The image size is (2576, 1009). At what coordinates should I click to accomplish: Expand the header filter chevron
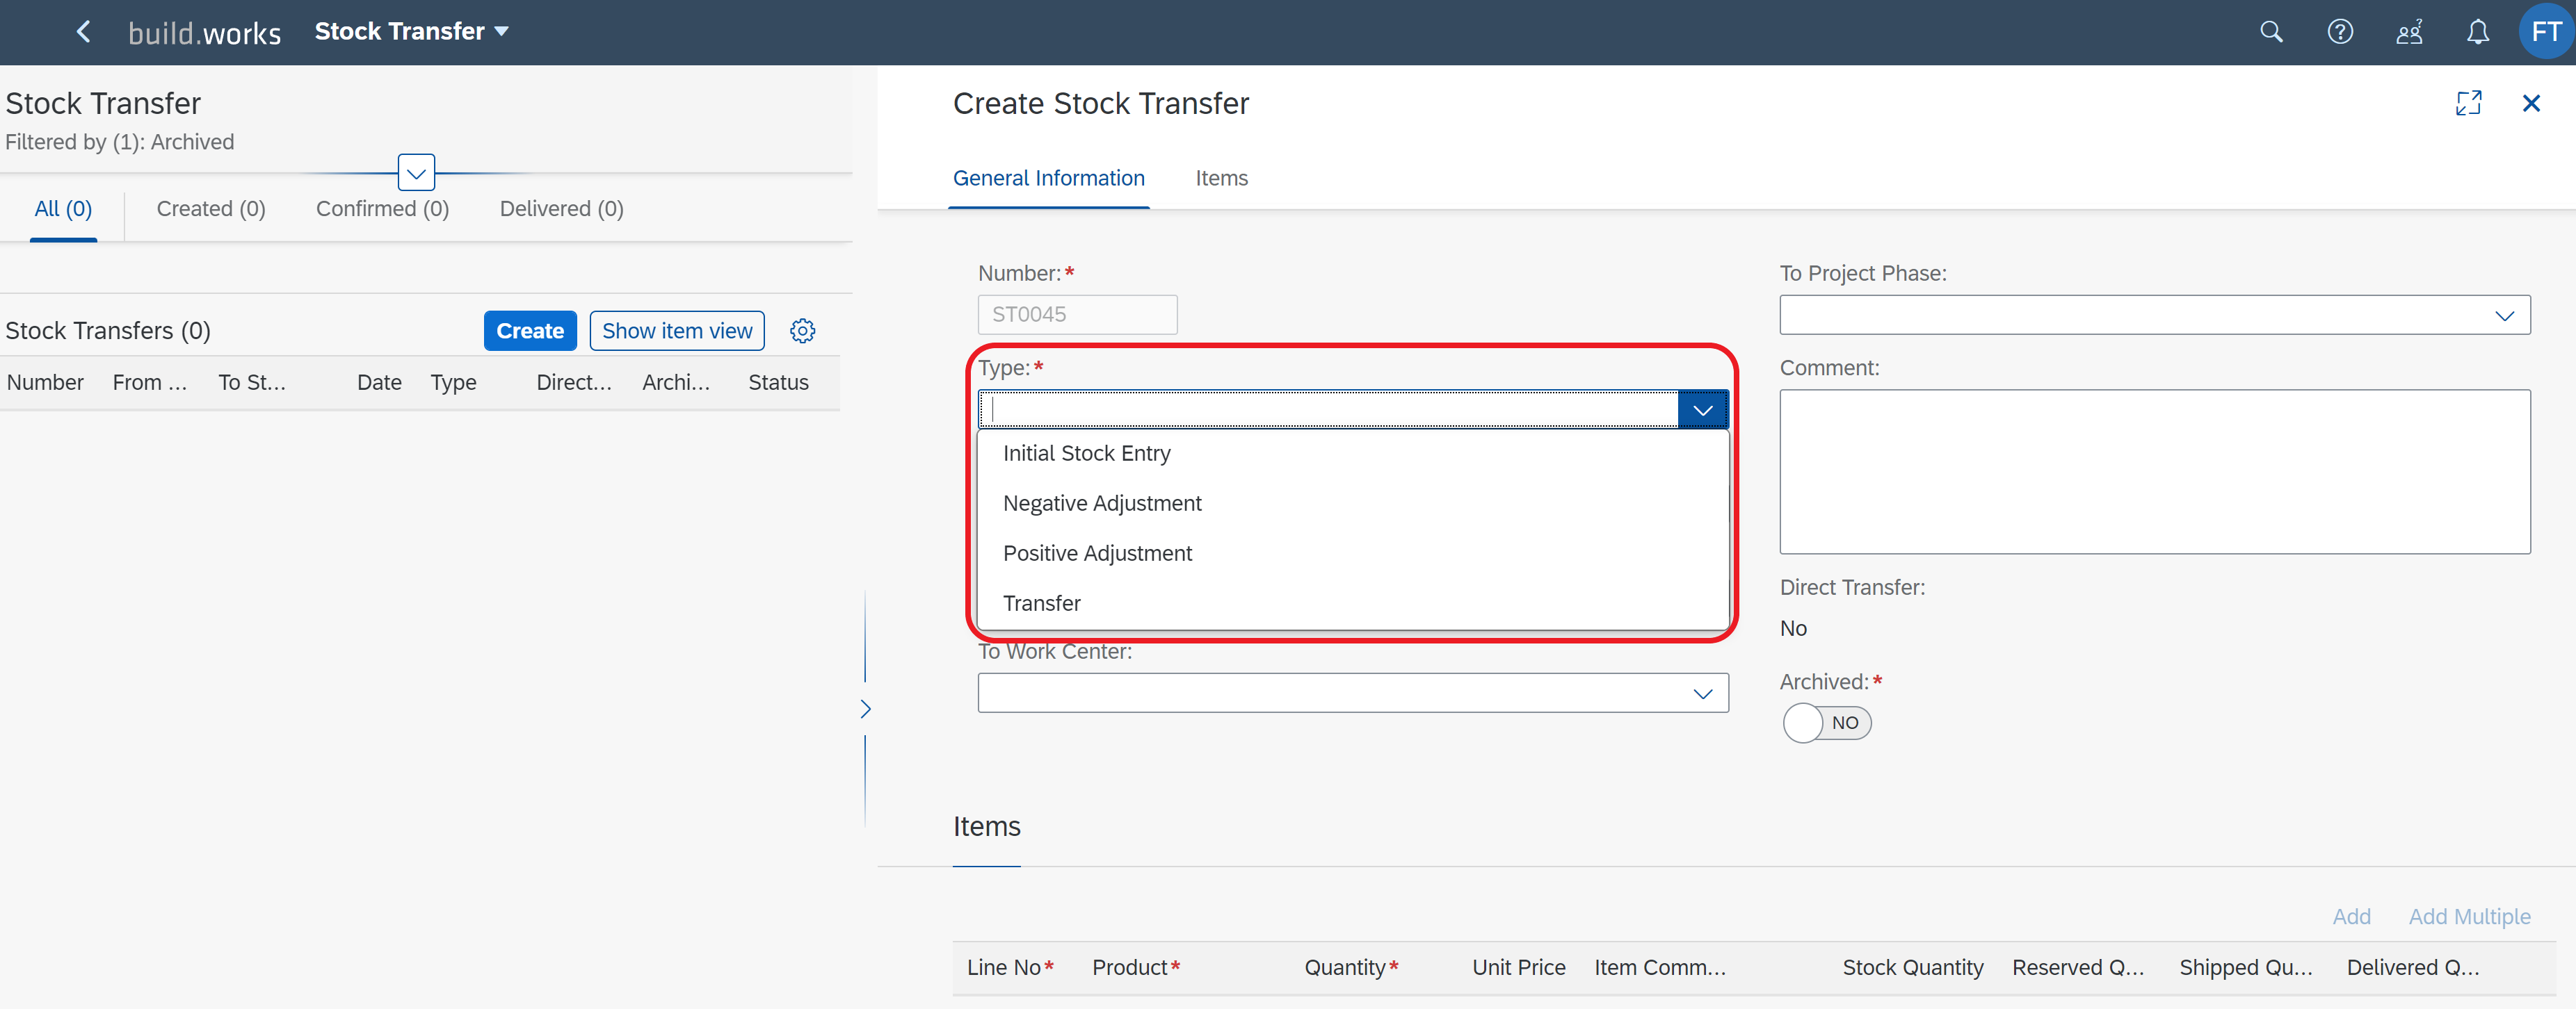coord(416,173)
